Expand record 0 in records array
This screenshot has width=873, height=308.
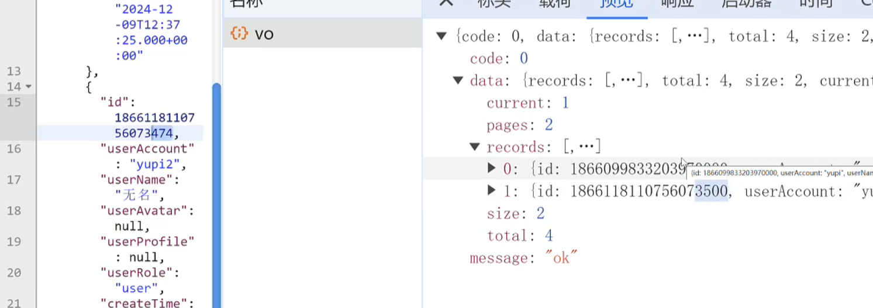click(x=492, y=168)
